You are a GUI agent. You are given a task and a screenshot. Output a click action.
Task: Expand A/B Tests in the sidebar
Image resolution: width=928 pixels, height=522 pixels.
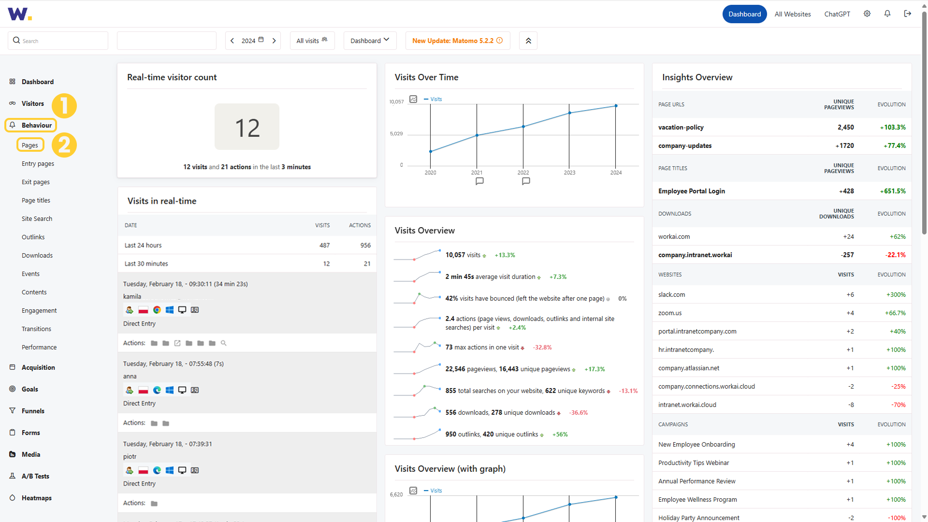click(35, 476)
